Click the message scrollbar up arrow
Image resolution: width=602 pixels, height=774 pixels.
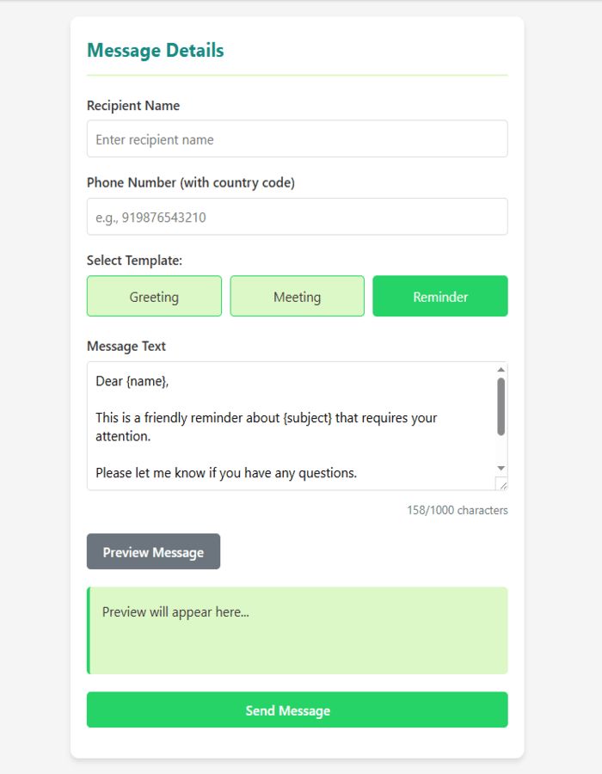pyautogui.click(x=501, y=370)
